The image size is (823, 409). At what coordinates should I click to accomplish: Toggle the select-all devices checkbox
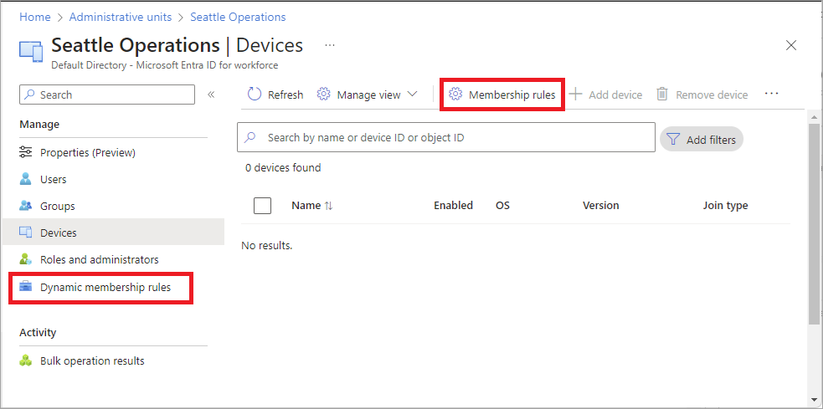262,206
